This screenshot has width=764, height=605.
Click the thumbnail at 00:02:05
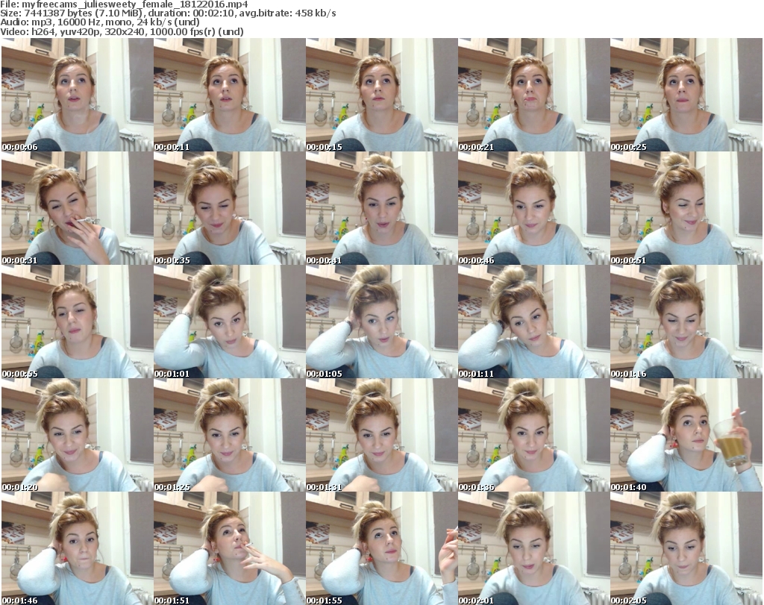click(x=686, y=548)
